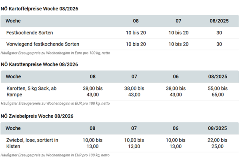Click the Woche header in potato table
Screen dimensions: 240x160
pos(14,21)
